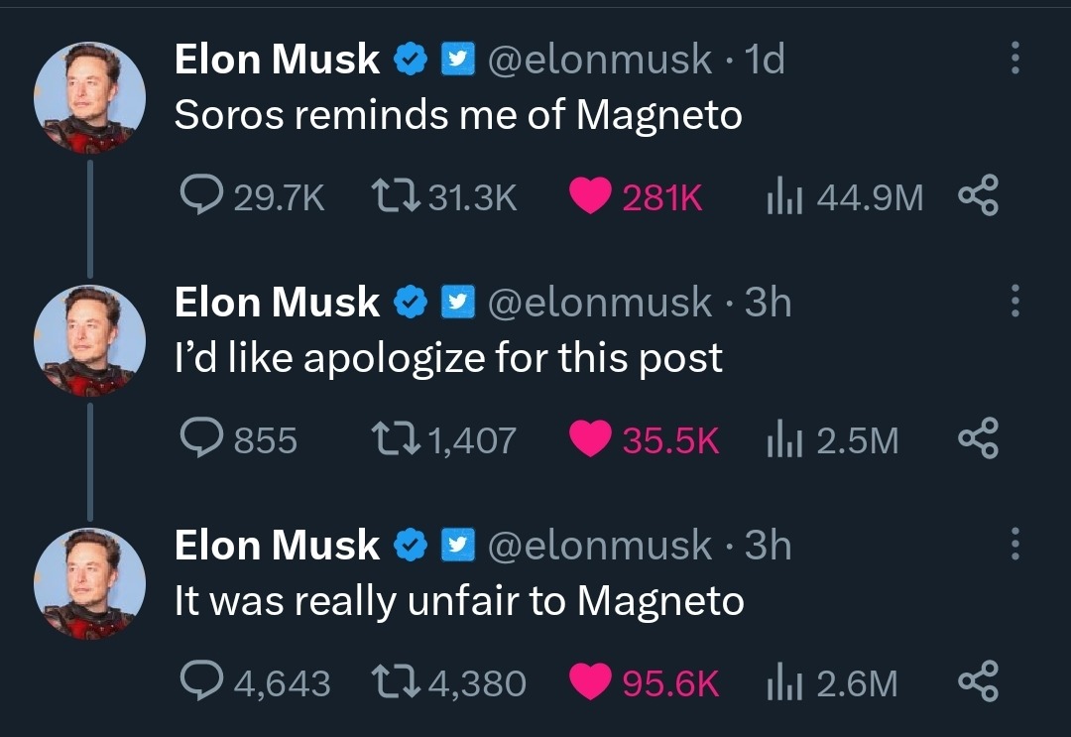
Task: Click the display name on the third post
Action: (277, 545)
